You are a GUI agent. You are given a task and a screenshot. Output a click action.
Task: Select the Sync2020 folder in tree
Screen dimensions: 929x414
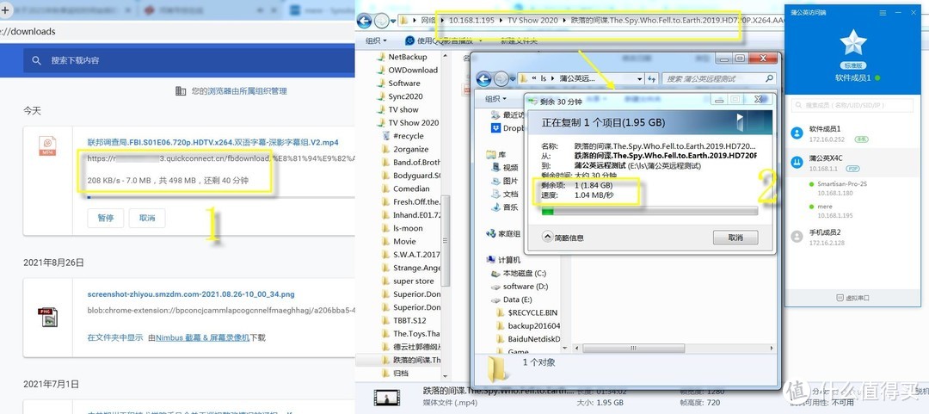tap(405, 96)
